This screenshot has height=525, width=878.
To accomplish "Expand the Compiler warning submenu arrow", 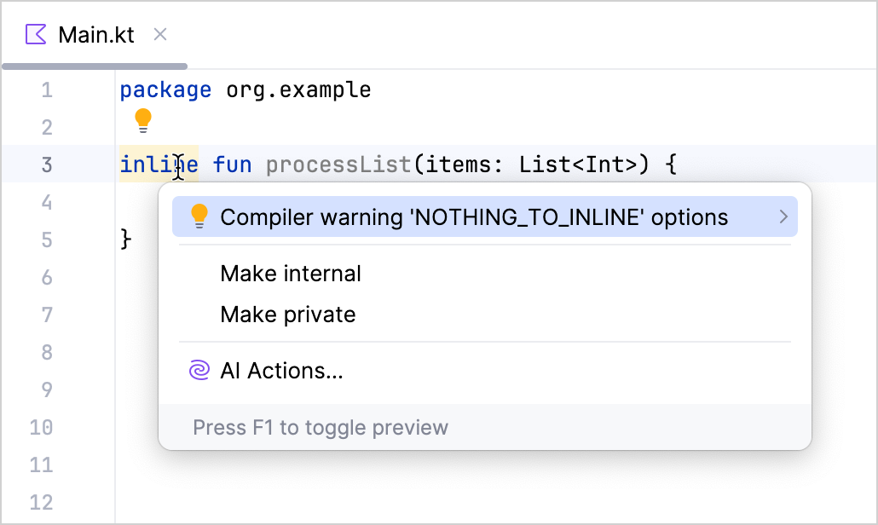I will [x=783, y=217].
